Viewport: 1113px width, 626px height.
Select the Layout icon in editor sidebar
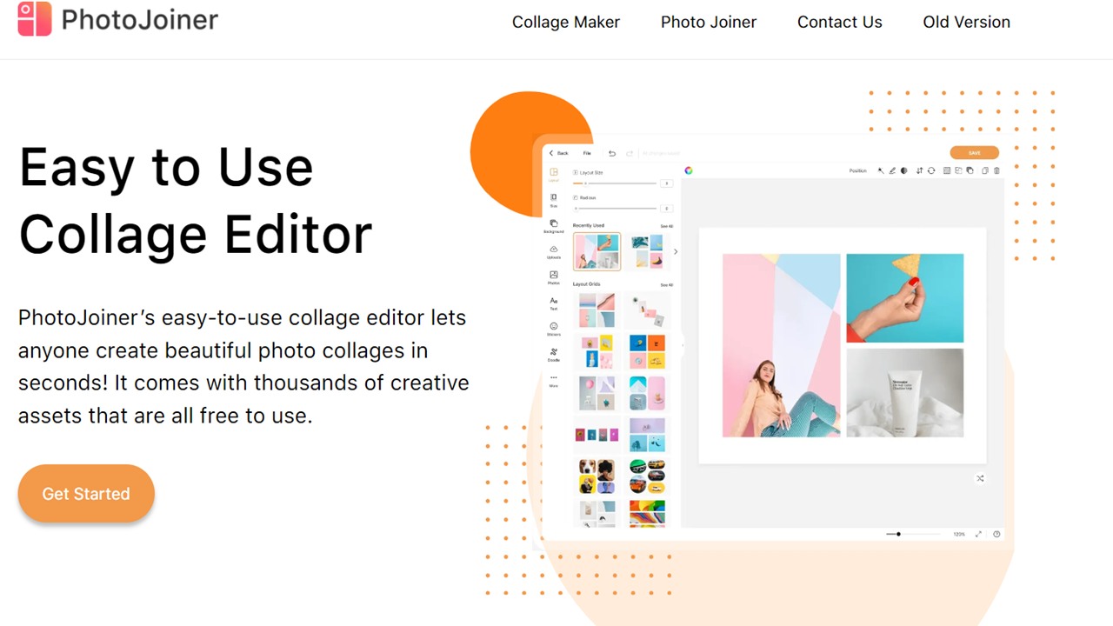pos(554,172)
